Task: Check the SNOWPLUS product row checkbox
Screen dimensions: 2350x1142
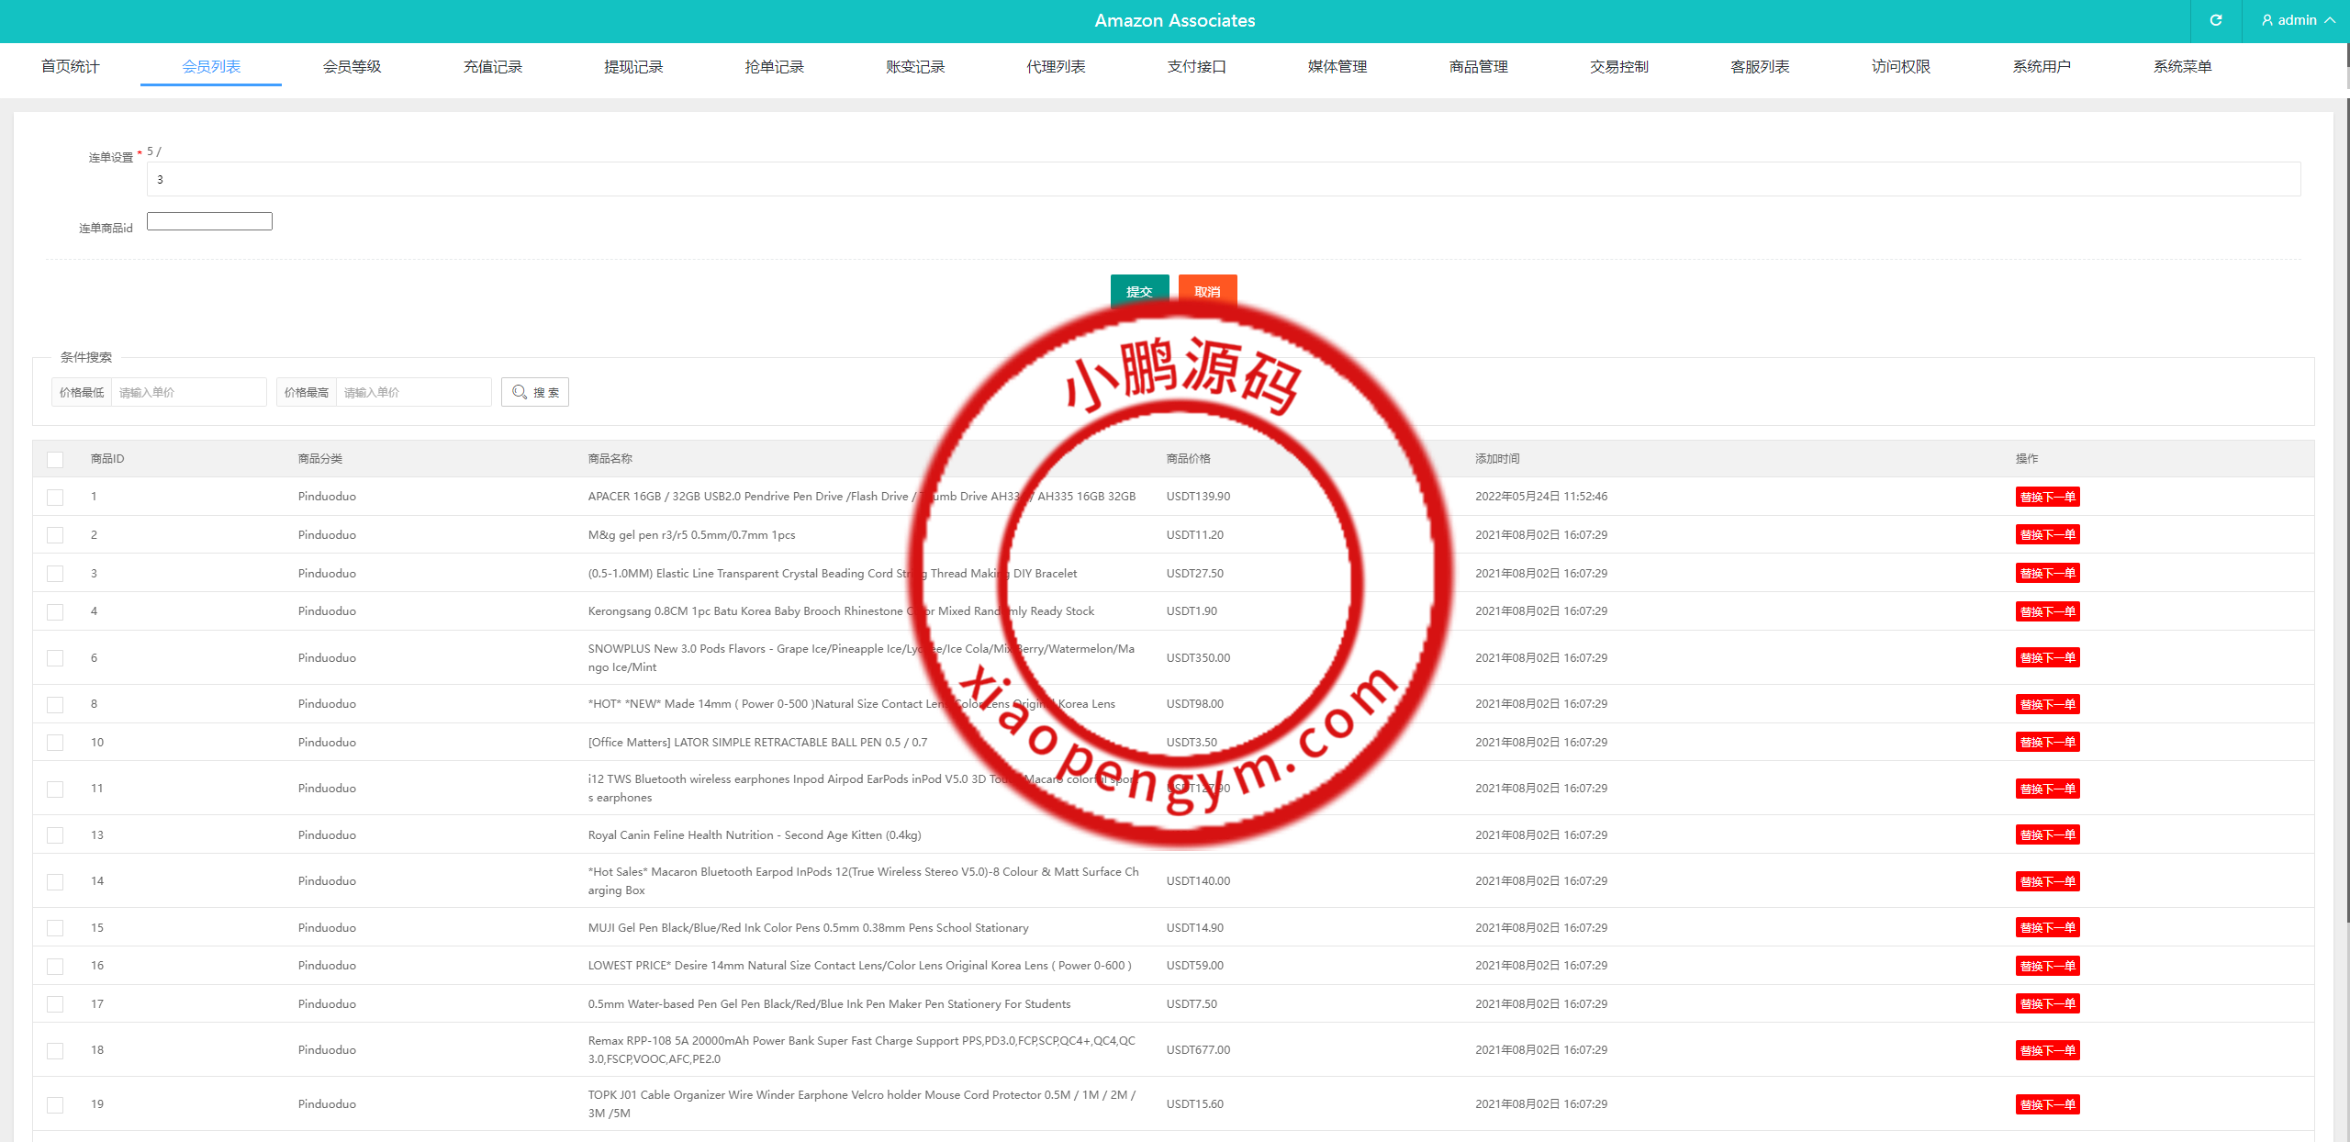Action: (x=55, y=658)
